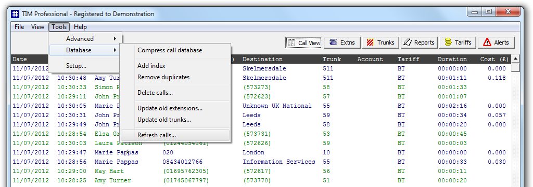This screenshot has height=187, width=533.
Task: Sort by the Date column header
Action: 20,59
